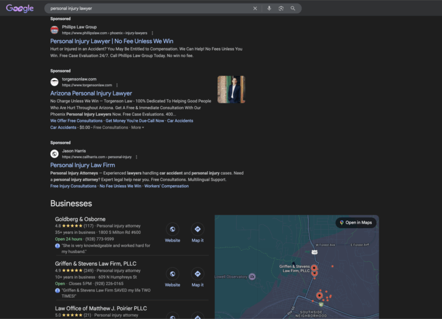
Task: Open the Arizona Personal Injury Lawyer link
Action: point(91,93)
